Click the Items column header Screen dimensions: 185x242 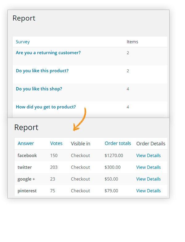pyautogui.click(x=132, y=42)
